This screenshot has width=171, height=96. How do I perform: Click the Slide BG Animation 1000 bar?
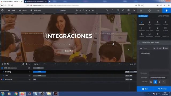click(38, 68)
